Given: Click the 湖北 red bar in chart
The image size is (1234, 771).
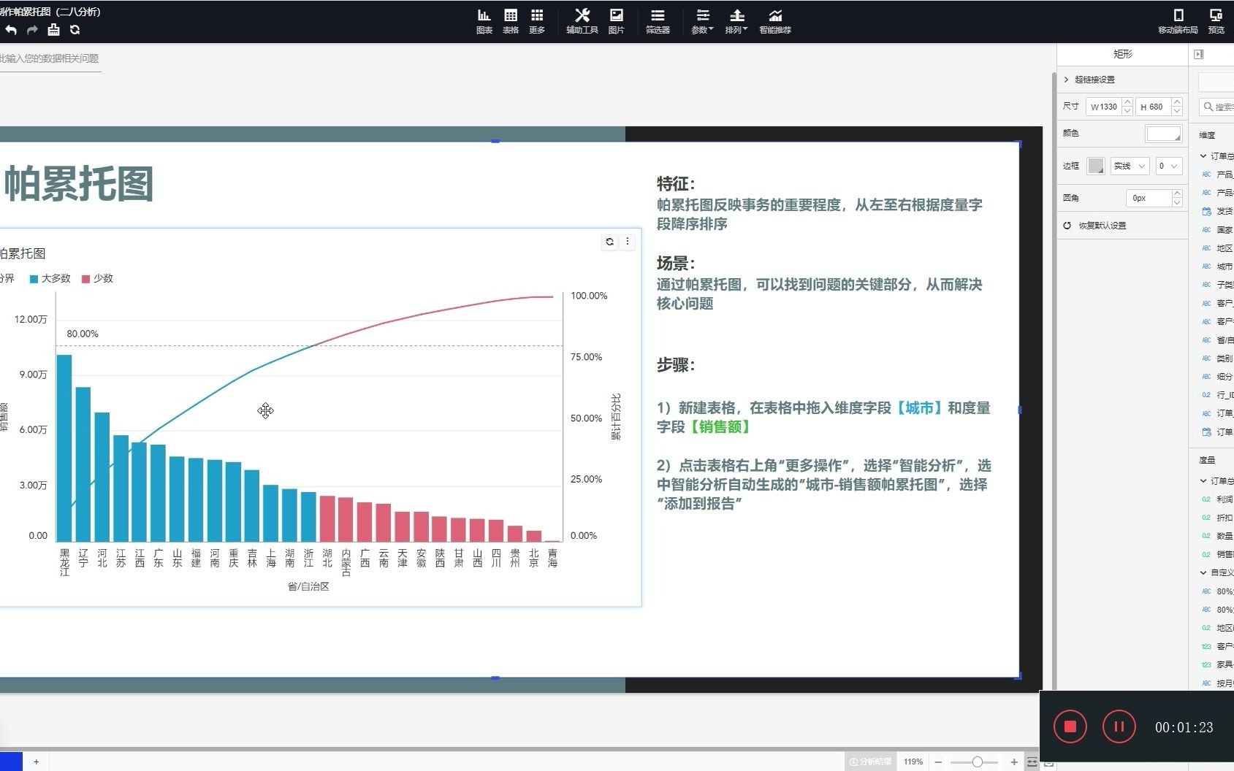Looking at the screenshot, I should [x=327, y=518].
